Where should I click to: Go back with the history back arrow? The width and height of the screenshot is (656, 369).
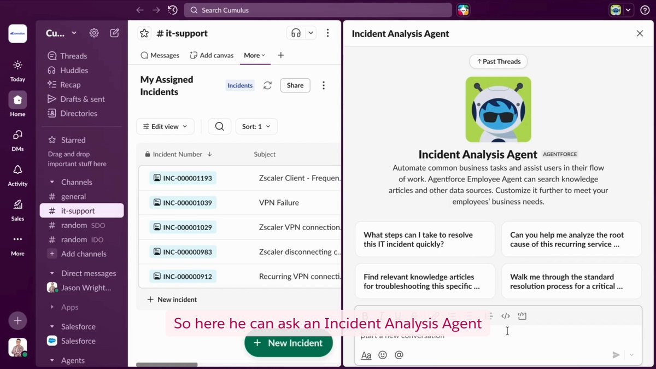140,10
